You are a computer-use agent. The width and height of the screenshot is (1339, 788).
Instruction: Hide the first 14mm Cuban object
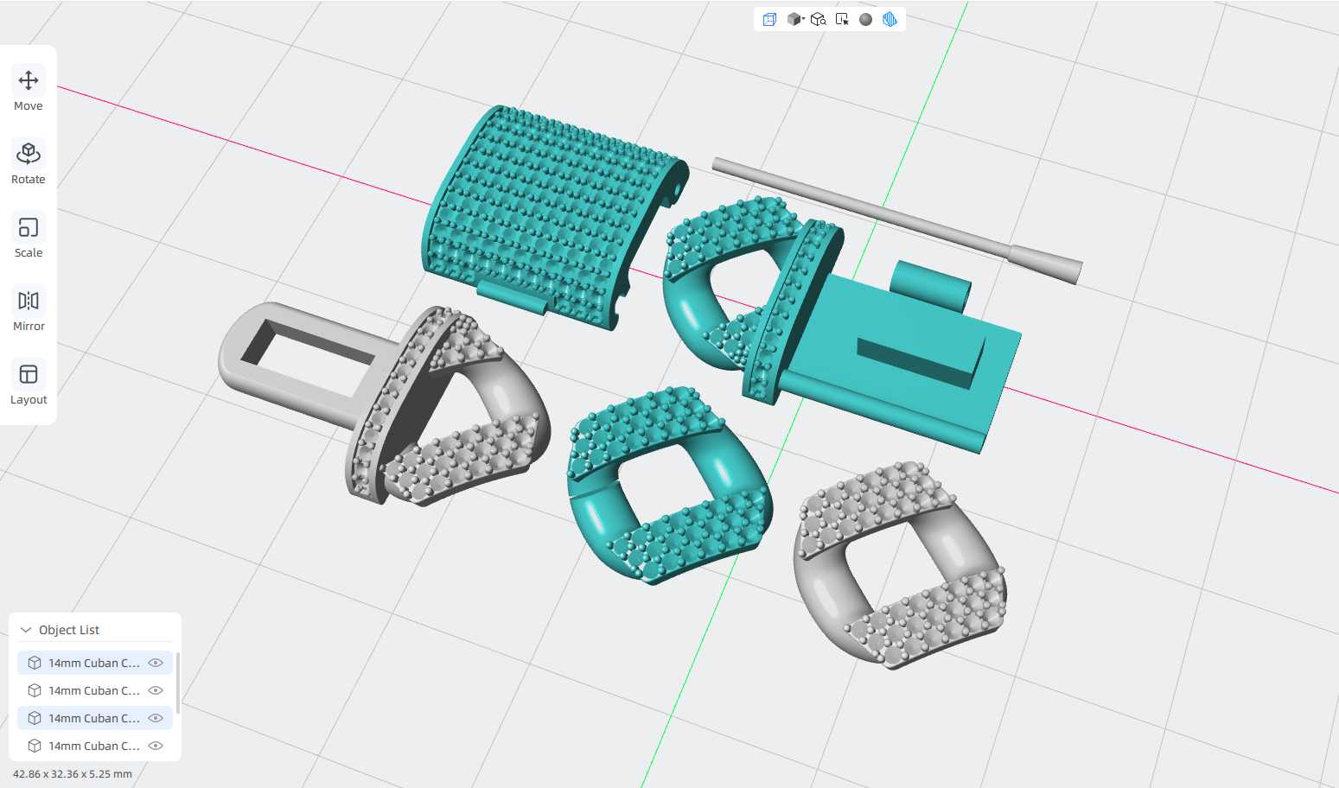(x=156, y=663)
